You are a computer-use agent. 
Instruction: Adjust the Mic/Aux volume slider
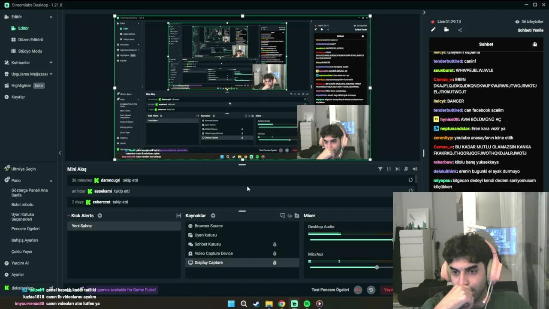click(x=377, y=267)
